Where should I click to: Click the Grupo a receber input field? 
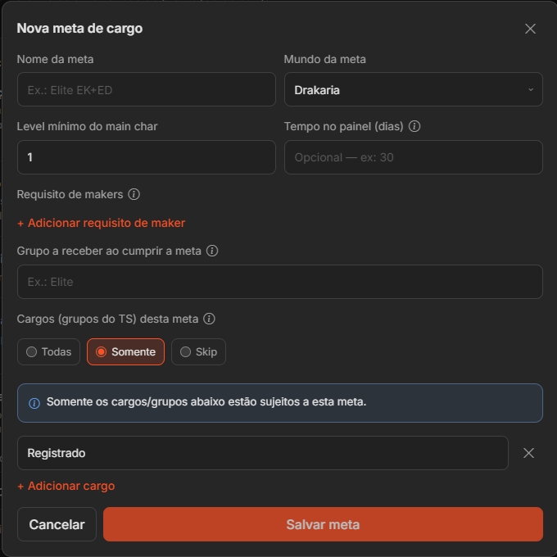tap(280, 282)
